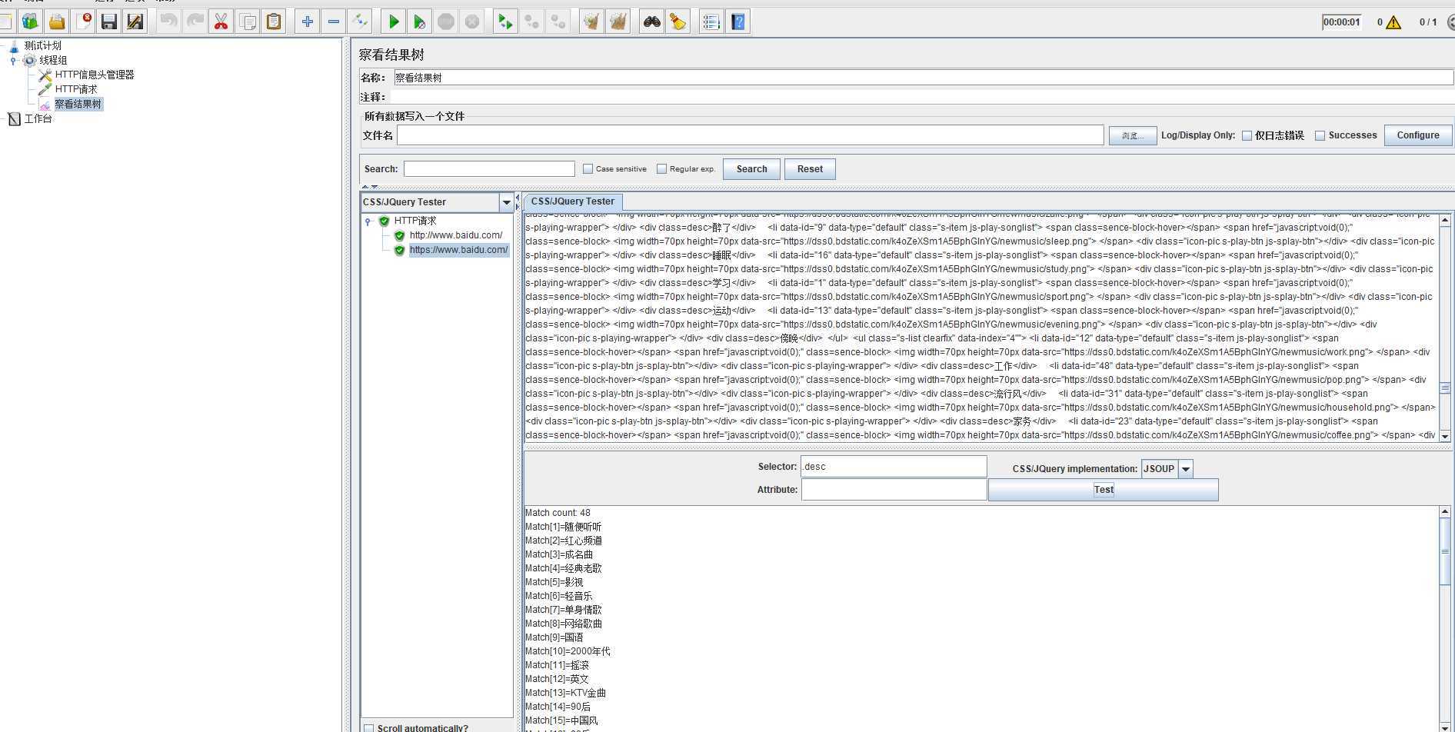
Task: Click the Clear all results icon
Action: (618, 22)
